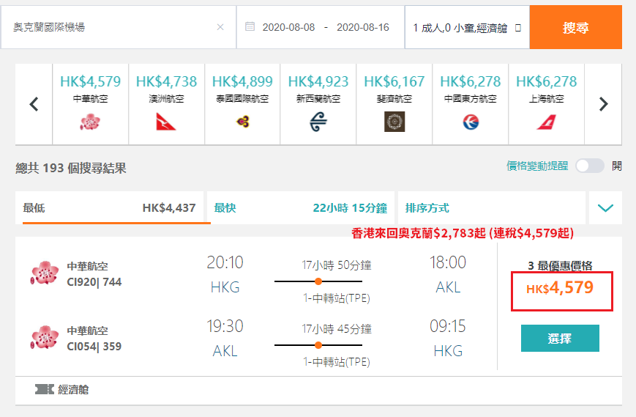Filter by 斐濟航空 Fiji Airways logo
The height and width of the screenshot is (417, 636).
[x=394, y=122]
